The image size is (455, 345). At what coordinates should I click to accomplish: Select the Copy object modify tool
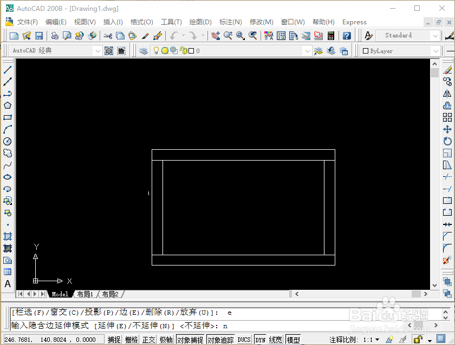[x=447, y=82]
